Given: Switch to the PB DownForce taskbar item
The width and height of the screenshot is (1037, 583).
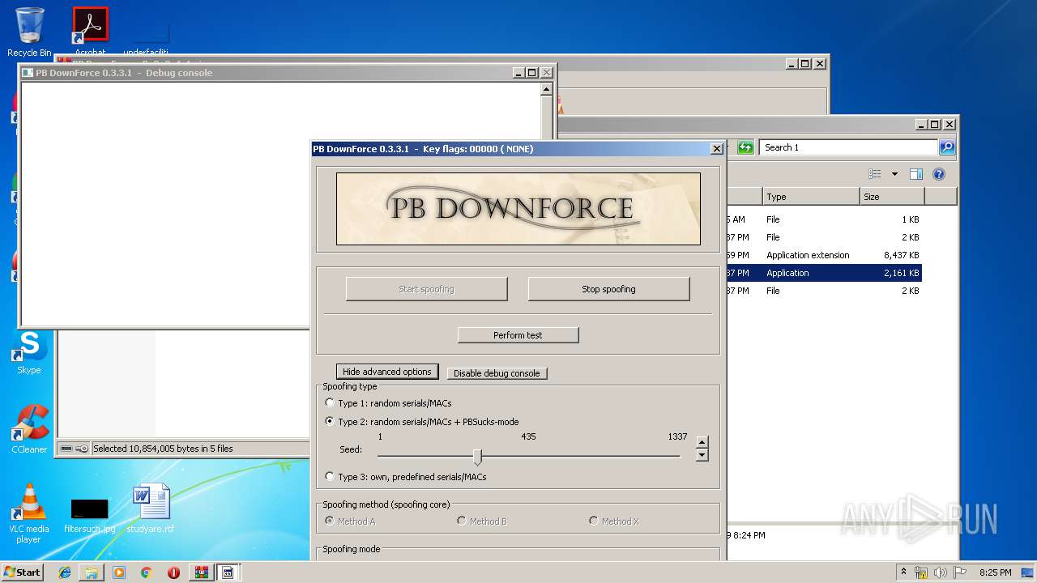Looking at the screenshot, I should coord(228,572).
